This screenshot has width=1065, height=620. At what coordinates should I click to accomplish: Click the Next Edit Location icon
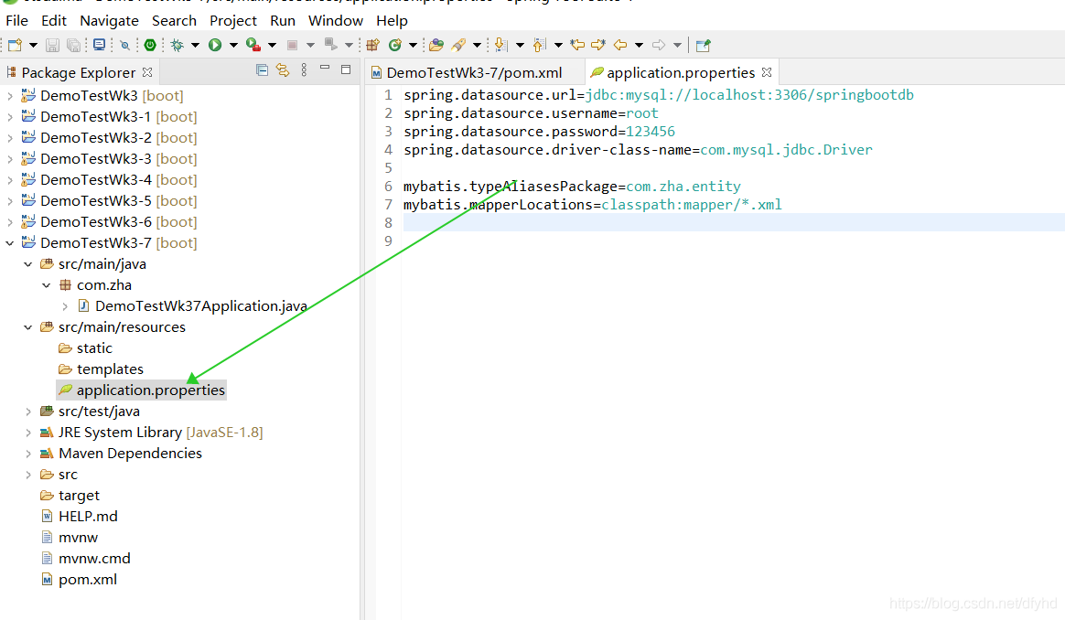(598, 46)
